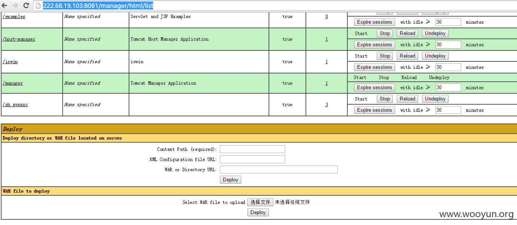
Task: Open session count for /manager row
Action: click(x=327, y=83)
